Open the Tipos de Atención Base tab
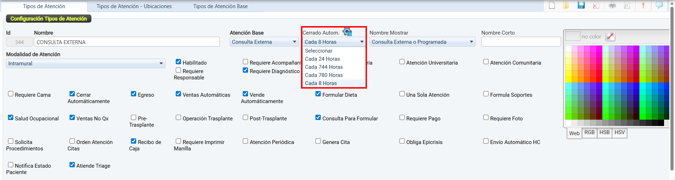The image size is (675, 180). click(220, 6)
